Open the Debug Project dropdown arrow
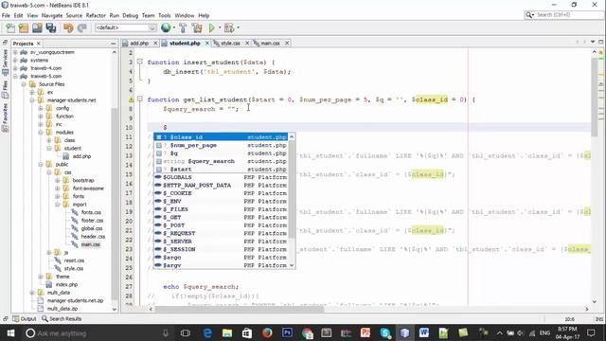Screen dimensions: 606x341 pyautogui.click(x=238, y=27)
